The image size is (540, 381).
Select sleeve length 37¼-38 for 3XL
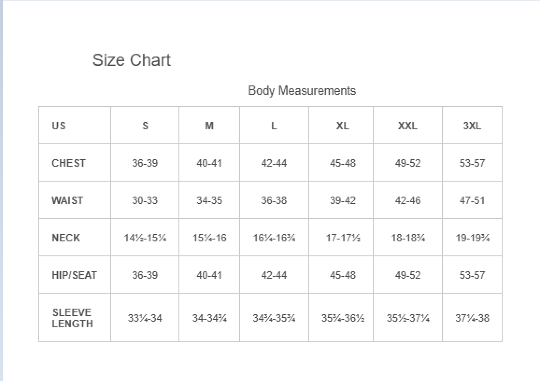point(472,318)
